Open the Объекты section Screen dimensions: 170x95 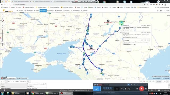click(x=84, y=11)
